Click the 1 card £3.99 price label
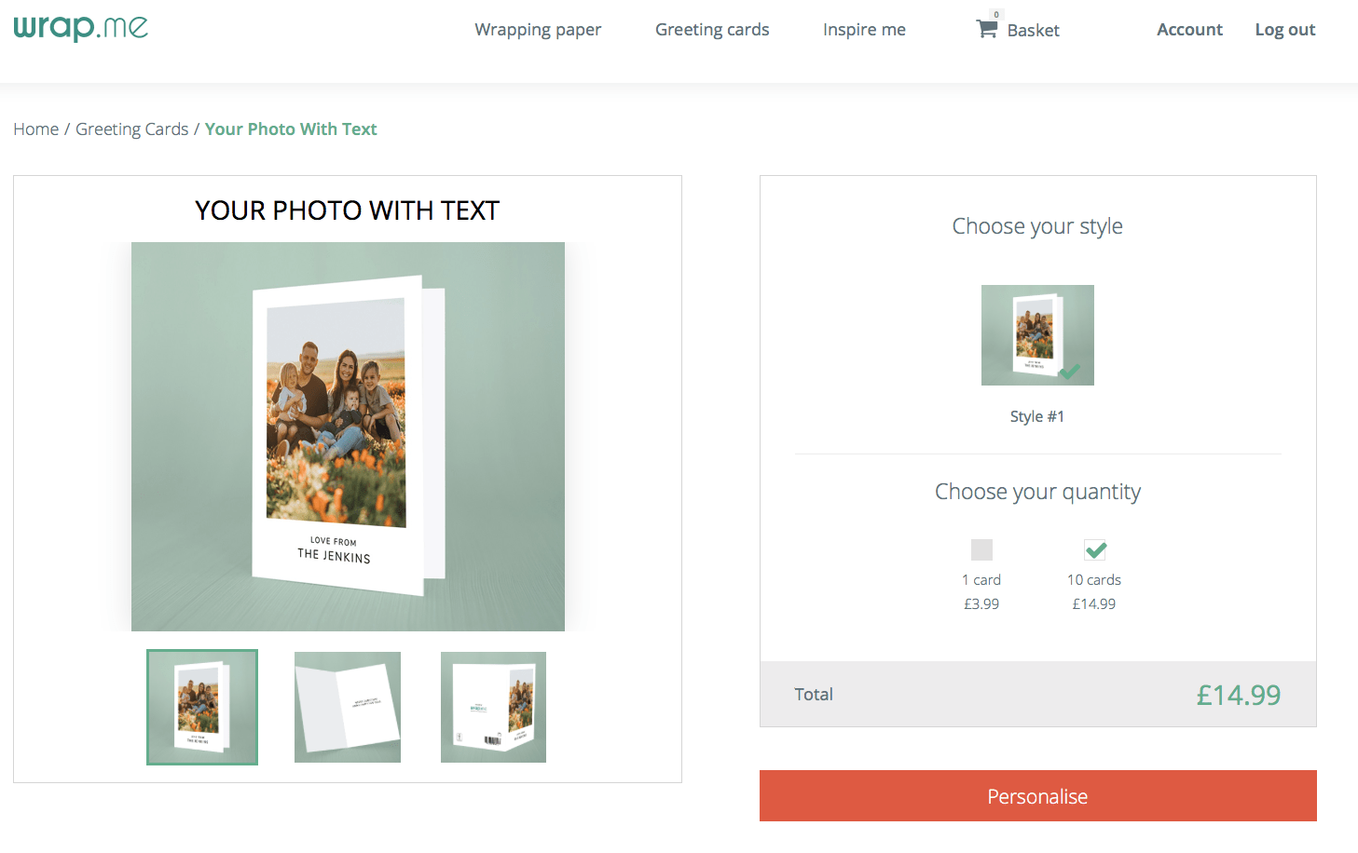This screenshot has height=853, width=1358. (981, 603)
